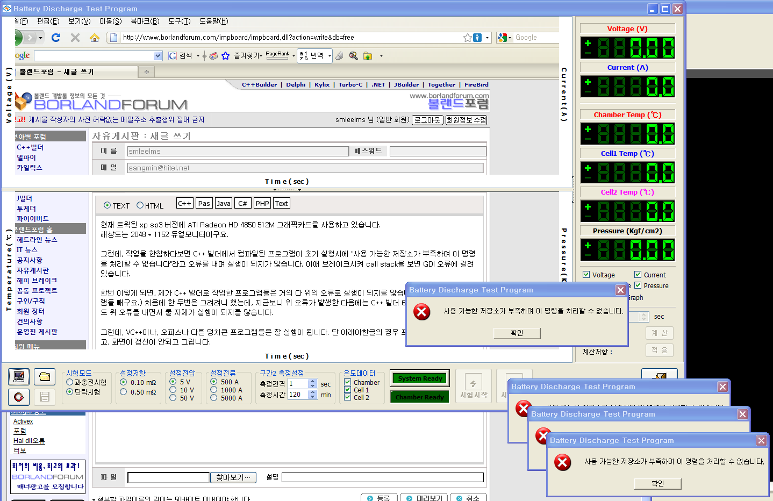Select the 10 V voltage radio button
The width and height of the screenshot is (773, 501).
[173, 390]
